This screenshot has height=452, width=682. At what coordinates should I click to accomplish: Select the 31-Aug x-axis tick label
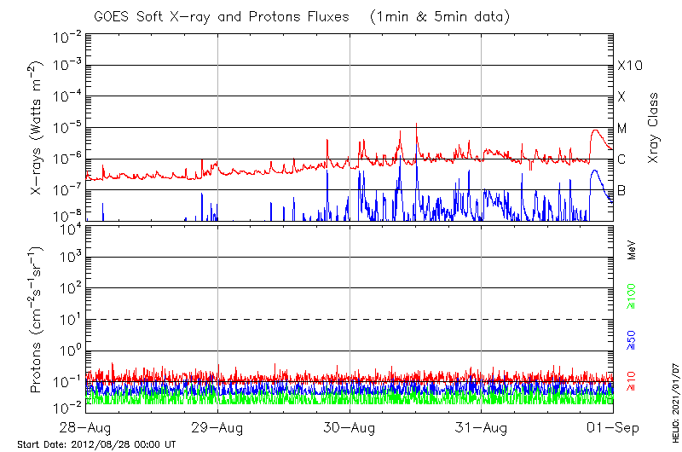pos(482,428)
